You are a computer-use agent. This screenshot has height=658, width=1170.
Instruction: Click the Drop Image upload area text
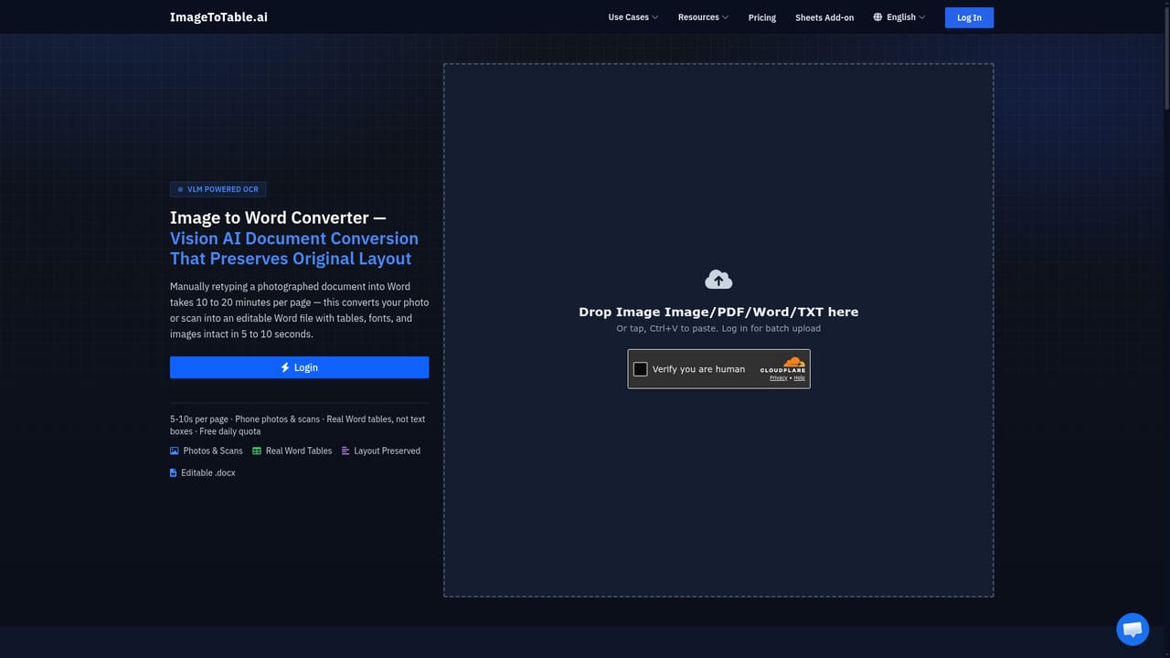(718, 312)
